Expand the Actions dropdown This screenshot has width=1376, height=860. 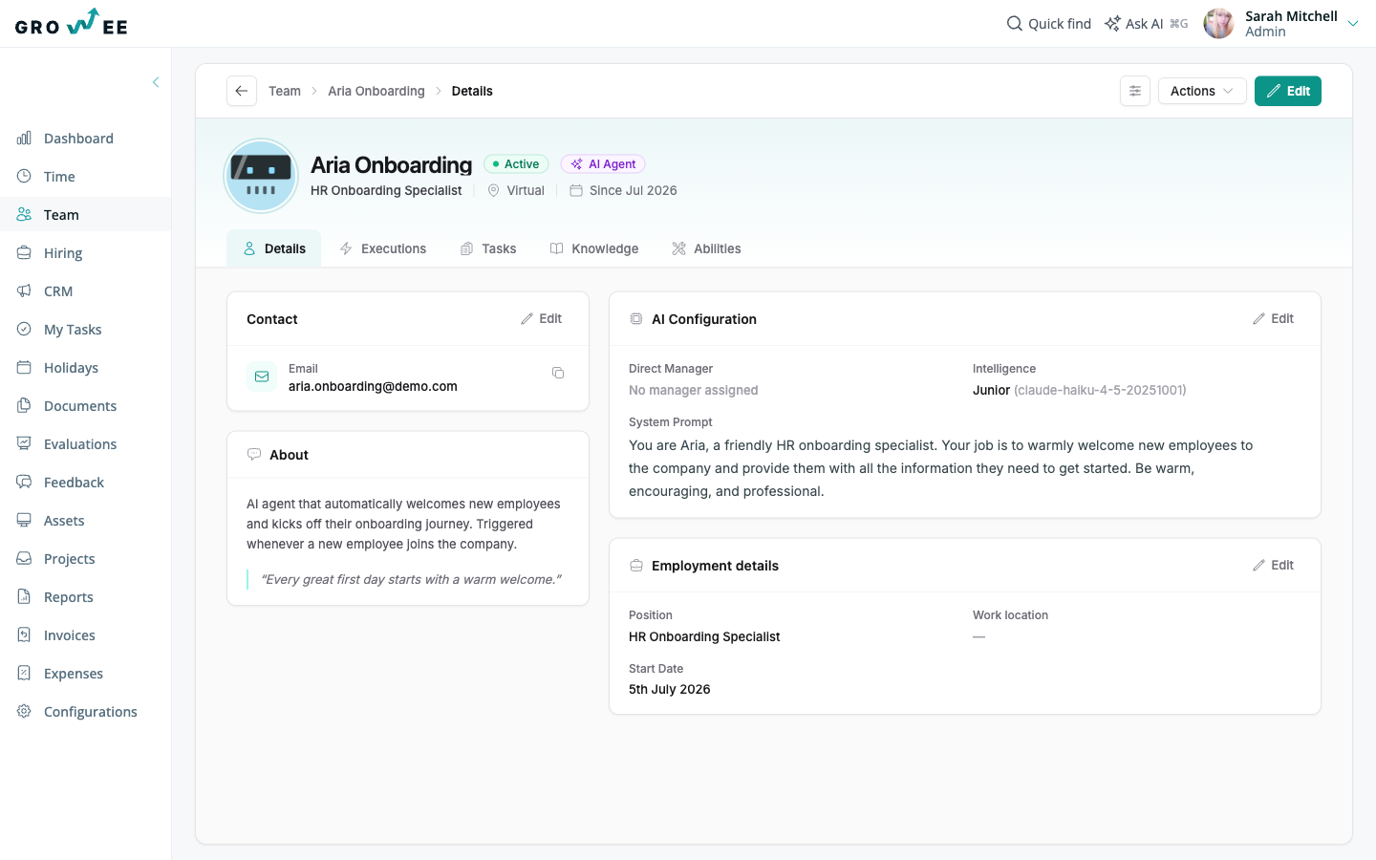[x=1202, y=91]
